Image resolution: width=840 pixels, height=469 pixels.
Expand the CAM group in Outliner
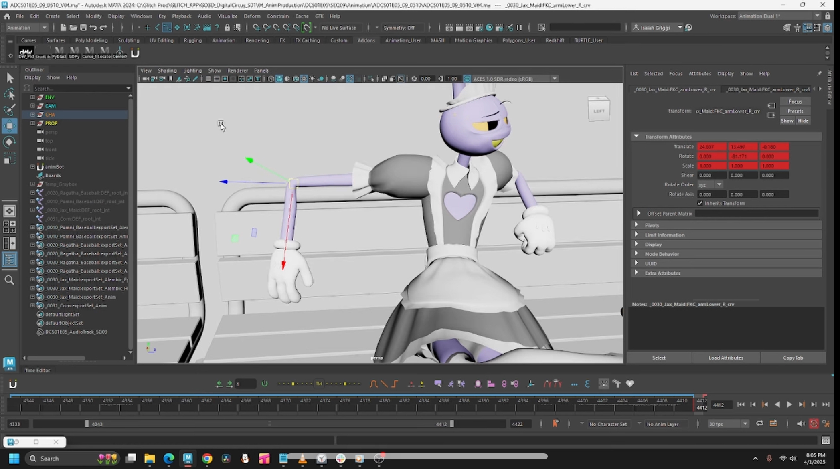point(33,106)
